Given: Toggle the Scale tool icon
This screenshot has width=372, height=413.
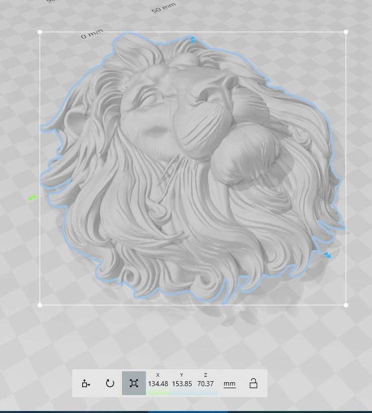Looking at the screenshot, I should click(134, 383).
